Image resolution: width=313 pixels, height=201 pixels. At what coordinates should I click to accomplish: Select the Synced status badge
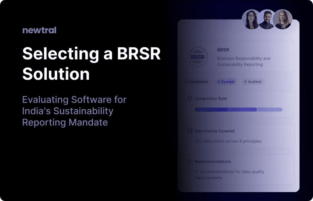click(226, 82)
